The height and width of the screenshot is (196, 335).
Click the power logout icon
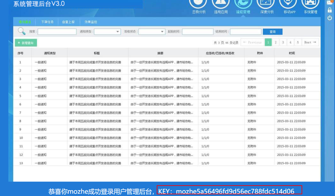[330, 18]
